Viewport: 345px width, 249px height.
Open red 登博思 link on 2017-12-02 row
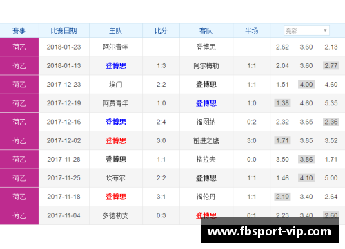[x=116, y=140]
